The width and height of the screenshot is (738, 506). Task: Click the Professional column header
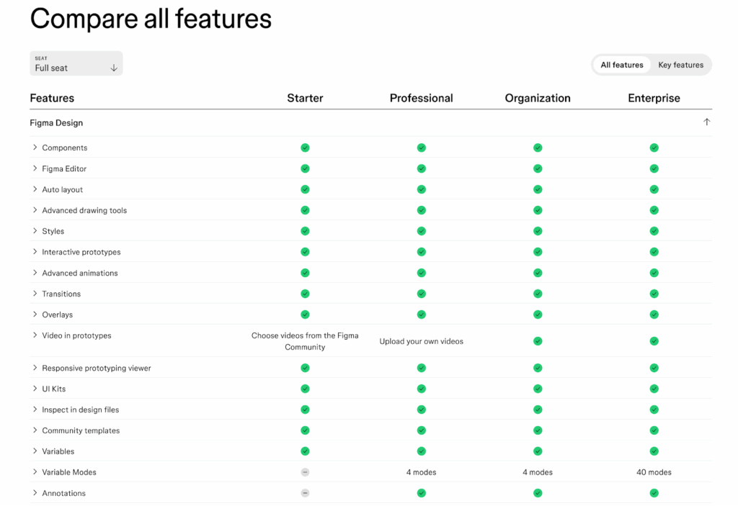pyautogui.click(x=421, y=98)
